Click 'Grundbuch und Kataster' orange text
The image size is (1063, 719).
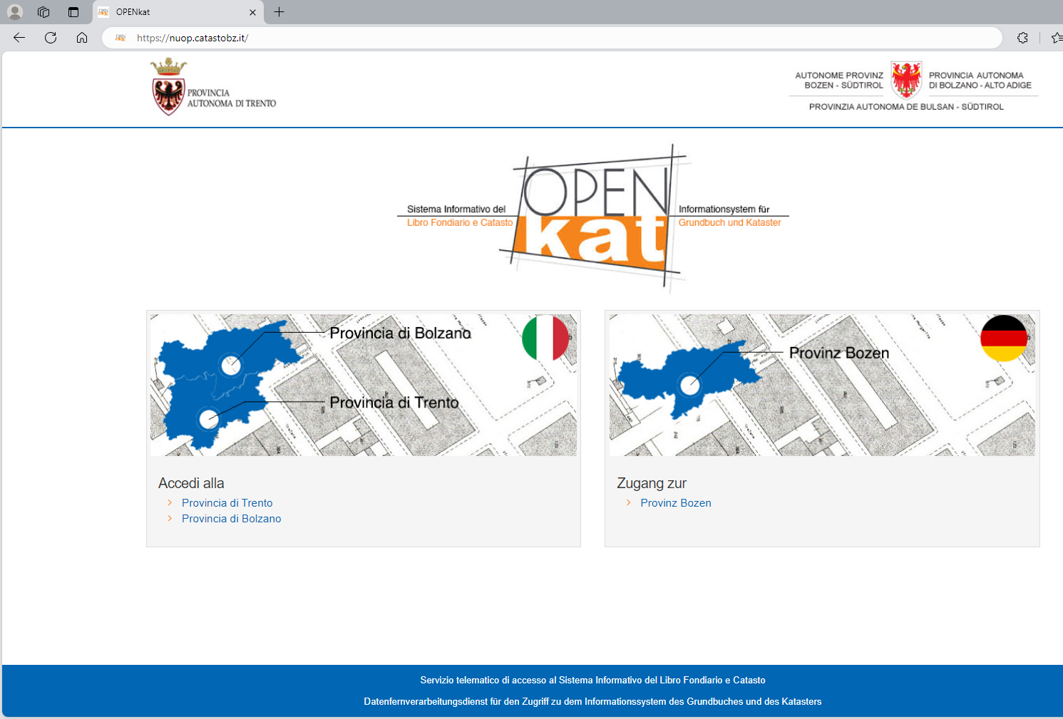coord(730,223)
